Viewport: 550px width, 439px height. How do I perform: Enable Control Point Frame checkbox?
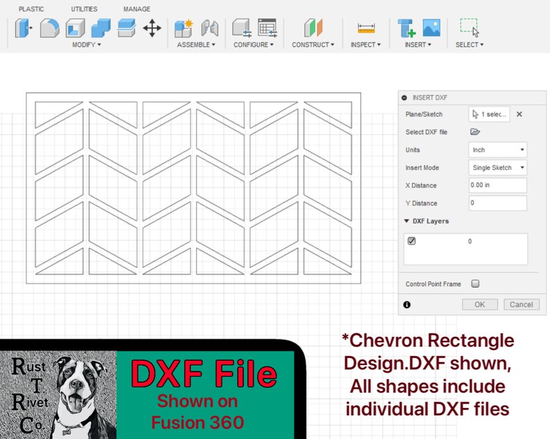coord(475,283)
